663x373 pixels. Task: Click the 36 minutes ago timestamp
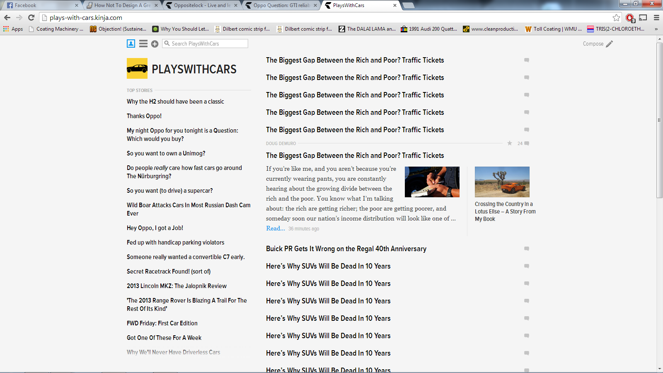[x=304, y=229]
